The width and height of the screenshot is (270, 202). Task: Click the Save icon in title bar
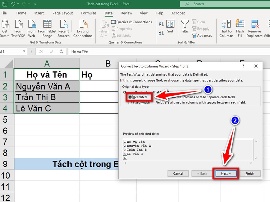tap(5, 4)
